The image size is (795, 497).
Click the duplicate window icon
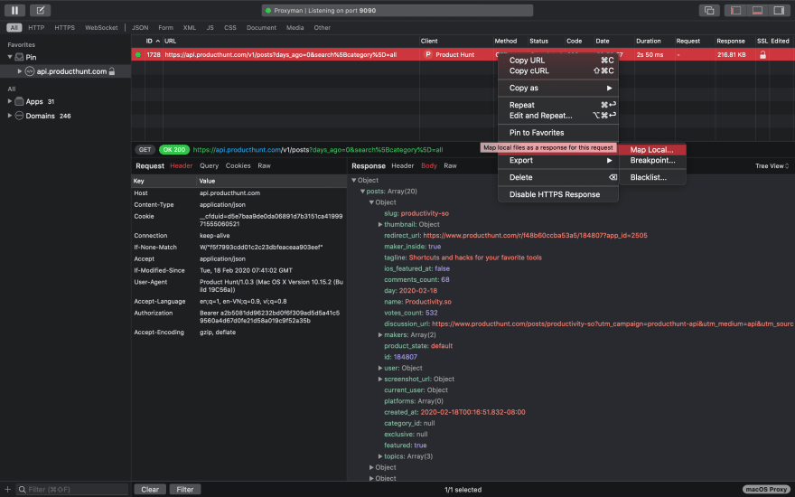point(709,10)
